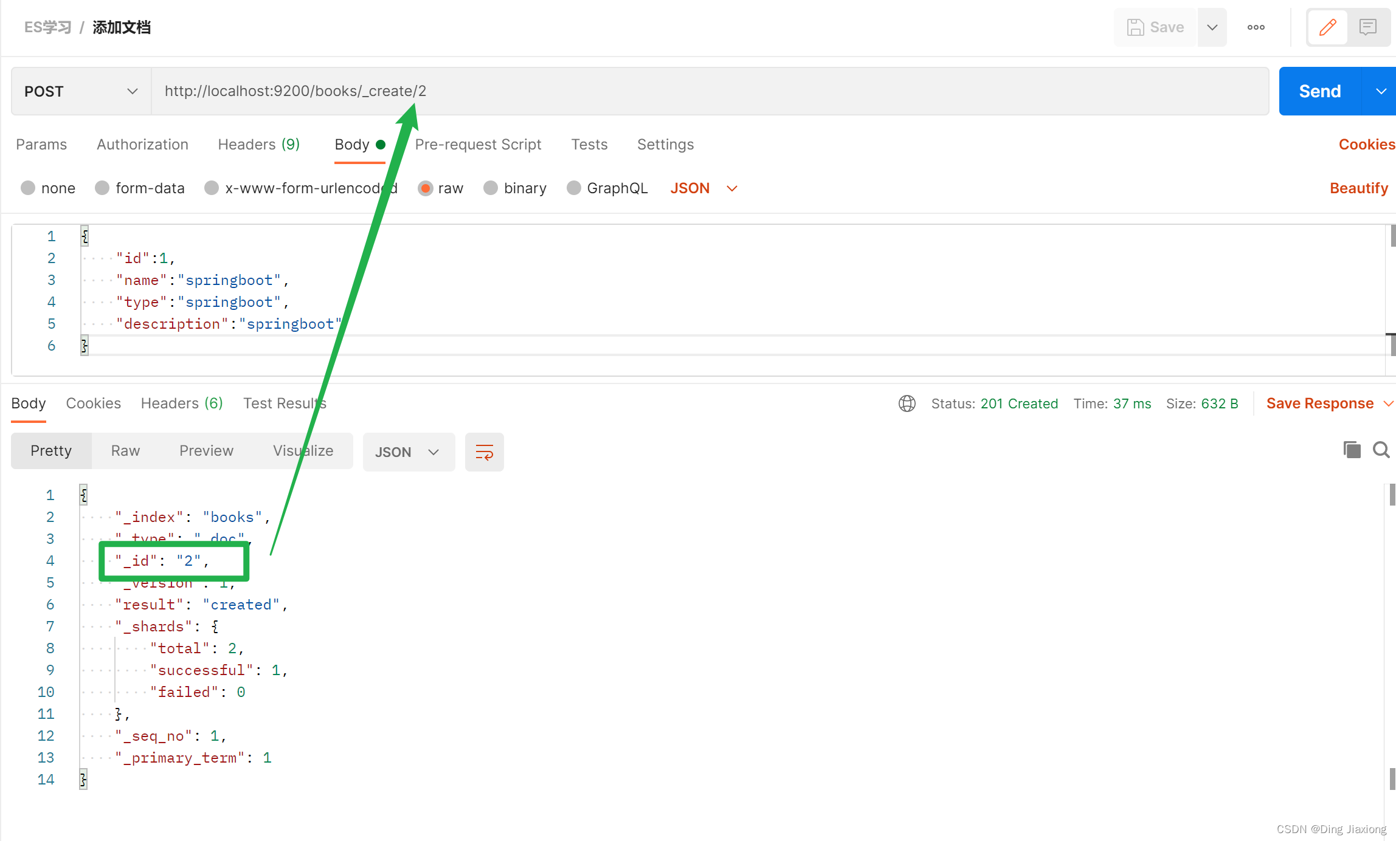The height and width of the screenshot is (841, 1396).
Task: Click the network globe icon
Action: click(907, 403)
